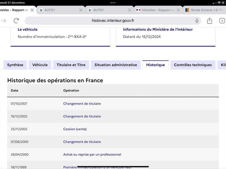The image size is (226, 169).
Task: Click the Numéro d'immatriculation text
Action: point(52,37)
